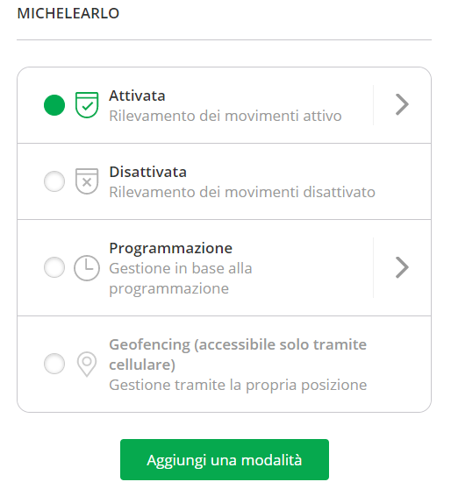
Task: Click the green shield checkmark icon for Attivata
Action: coord(87,105)
